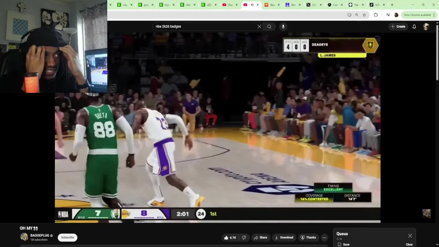Open Chrome media controls icon
439x247 pixels.
tap(388, 15)
